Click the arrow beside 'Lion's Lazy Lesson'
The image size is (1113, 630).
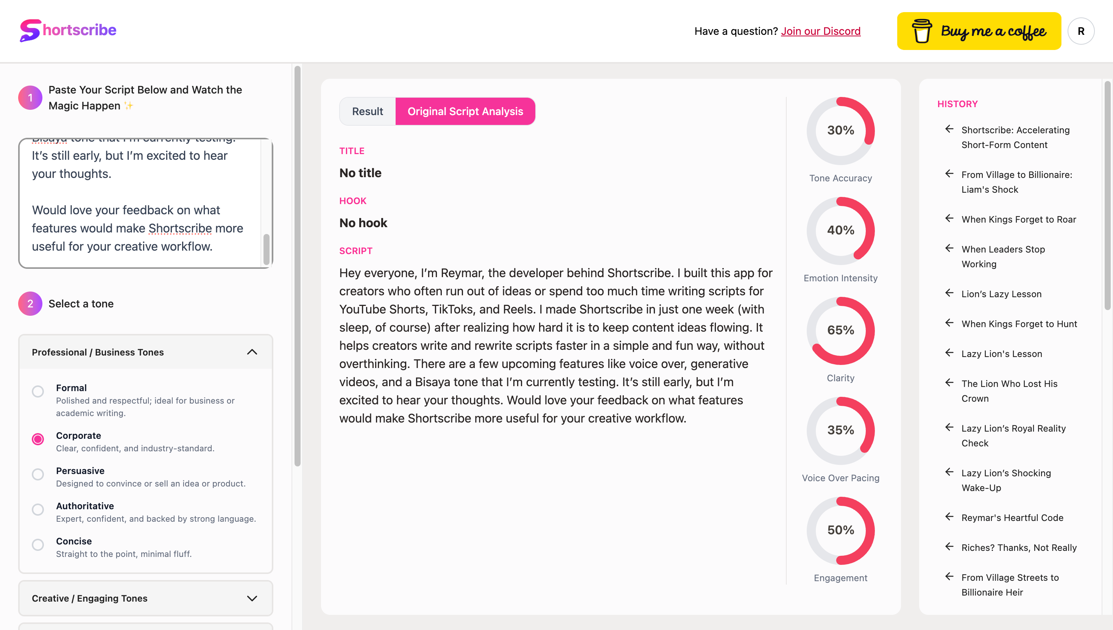(949, 293)
